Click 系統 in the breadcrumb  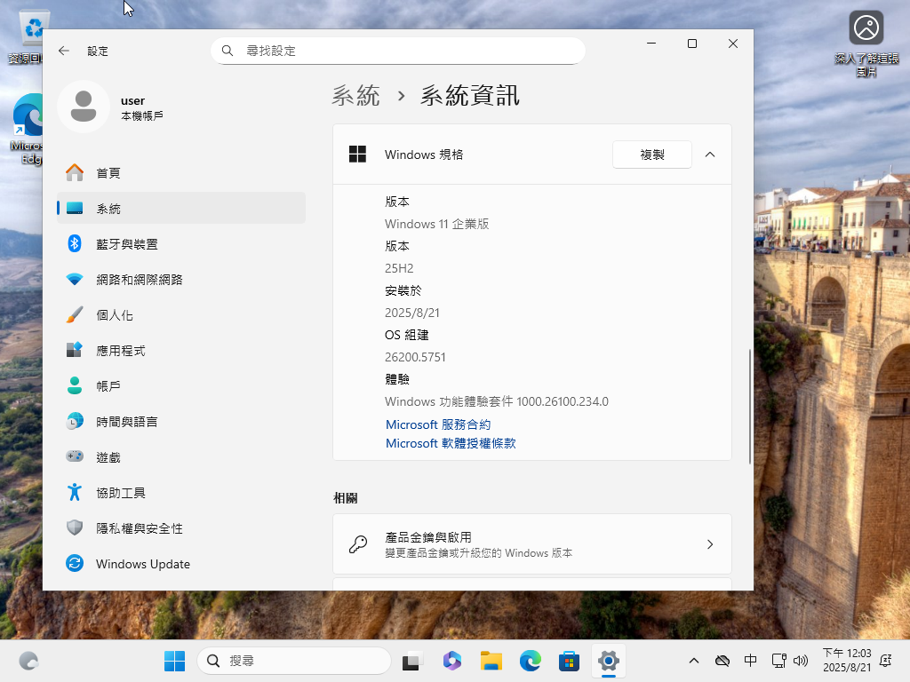click(x=355, y=96)
